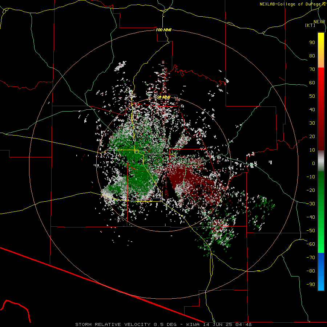Click the 10 value on the velocity scale
Screen dimensions: 327x327
coord(312,150)
